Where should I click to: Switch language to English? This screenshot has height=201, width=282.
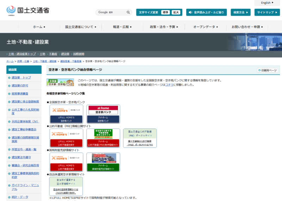tap(267, 3)
